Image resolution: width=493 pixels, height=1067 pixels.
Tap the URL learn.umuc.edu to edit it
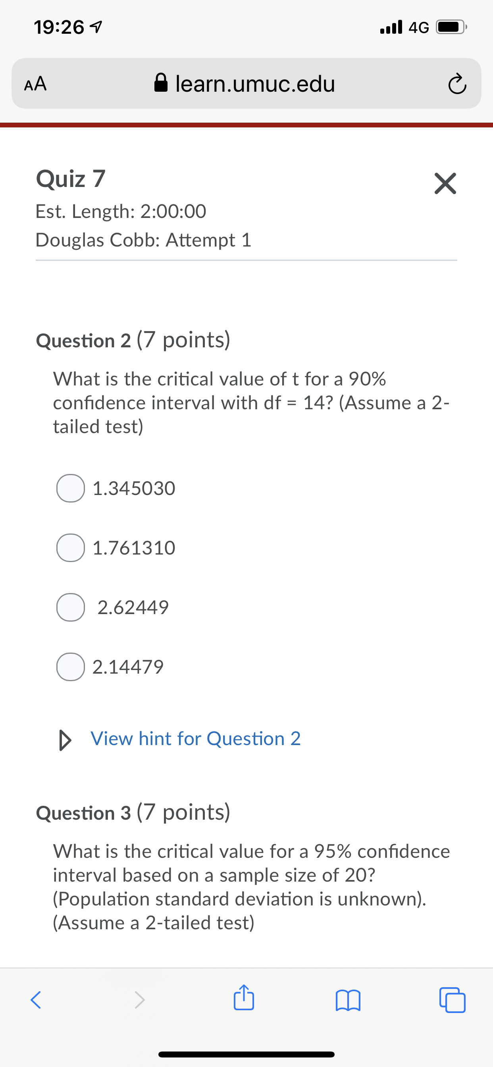click(x=255, y=84)
